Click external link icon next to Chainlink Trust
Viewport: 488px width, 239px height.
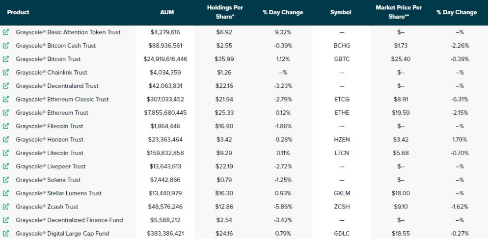click(x=6, y=73)
